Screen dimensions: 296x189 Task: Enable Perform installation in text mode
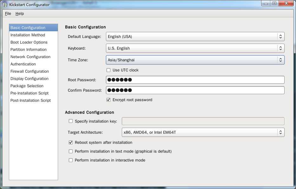coord(71,151)
